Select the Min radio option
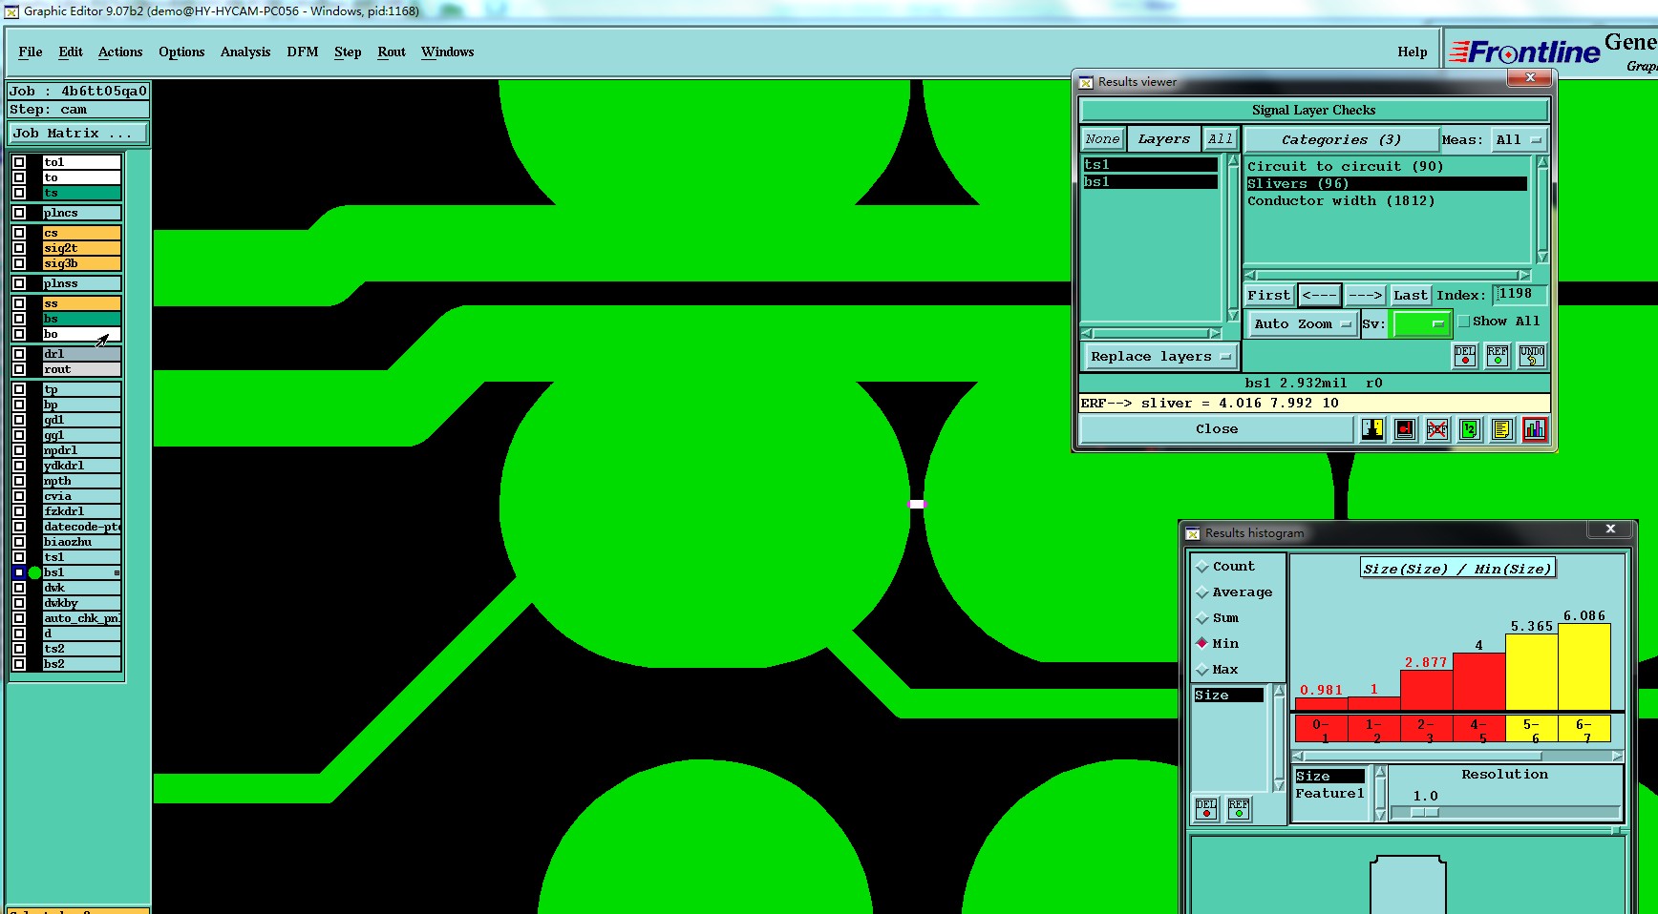The image size is (1658, 914). (x=1202, y=644)
